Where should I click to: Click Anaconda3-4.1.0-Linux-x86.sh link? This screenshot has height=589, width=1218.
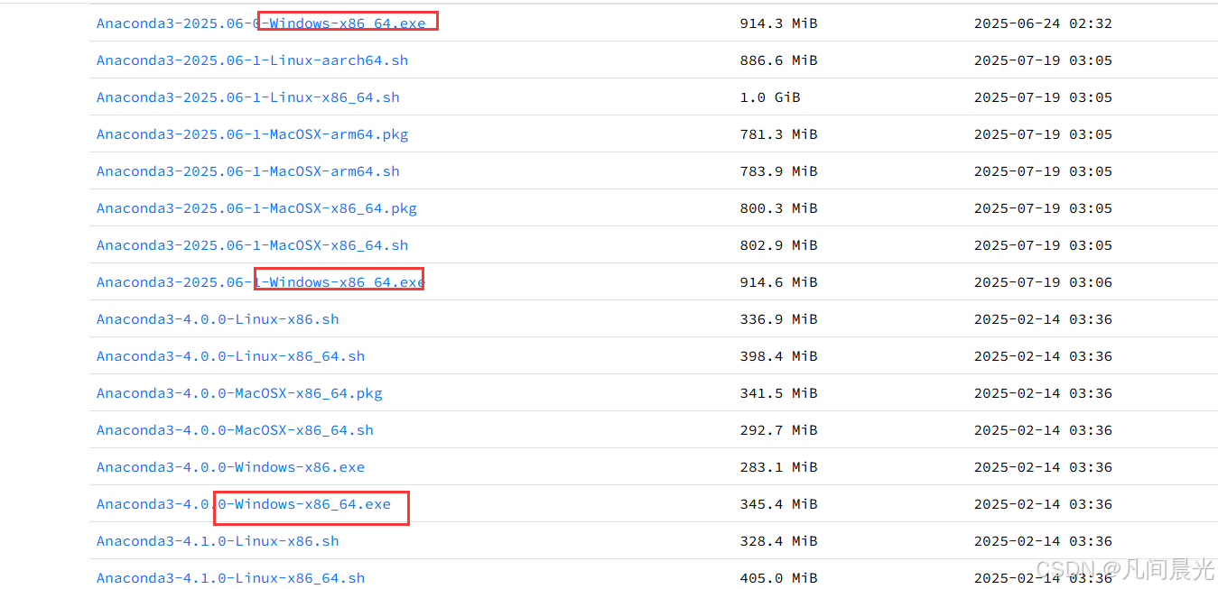[218, 541]
